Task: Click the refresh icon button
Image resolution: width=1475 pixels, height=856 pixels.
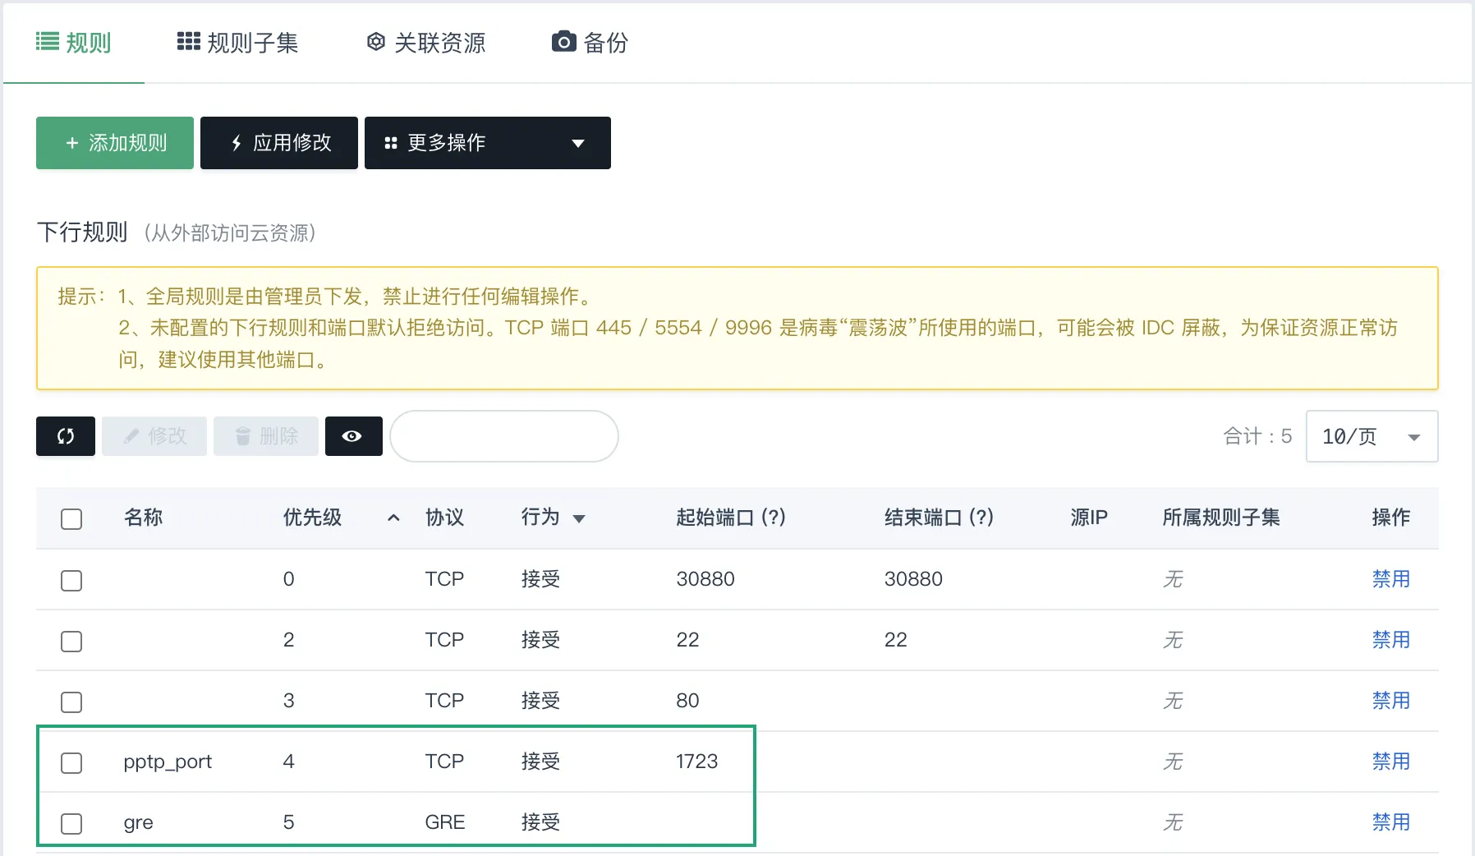Action: [x=66, y=436]
